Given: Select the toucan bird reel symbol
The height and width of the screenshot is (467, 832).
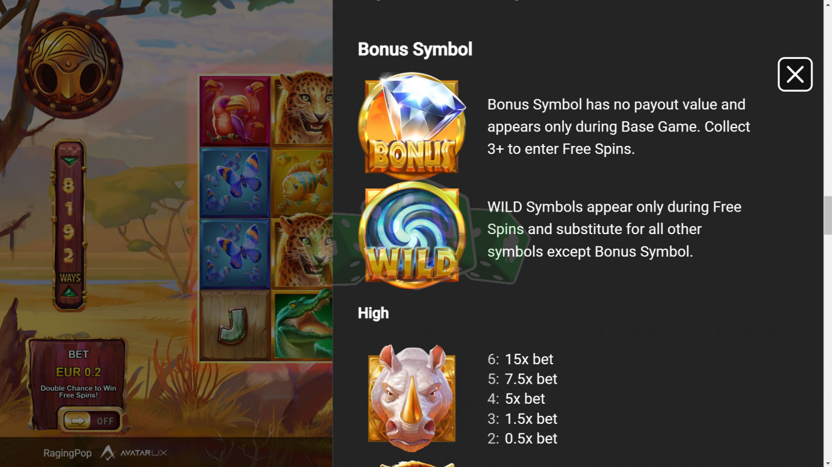Looking at the screenshot, I should (x=235, y=111).
